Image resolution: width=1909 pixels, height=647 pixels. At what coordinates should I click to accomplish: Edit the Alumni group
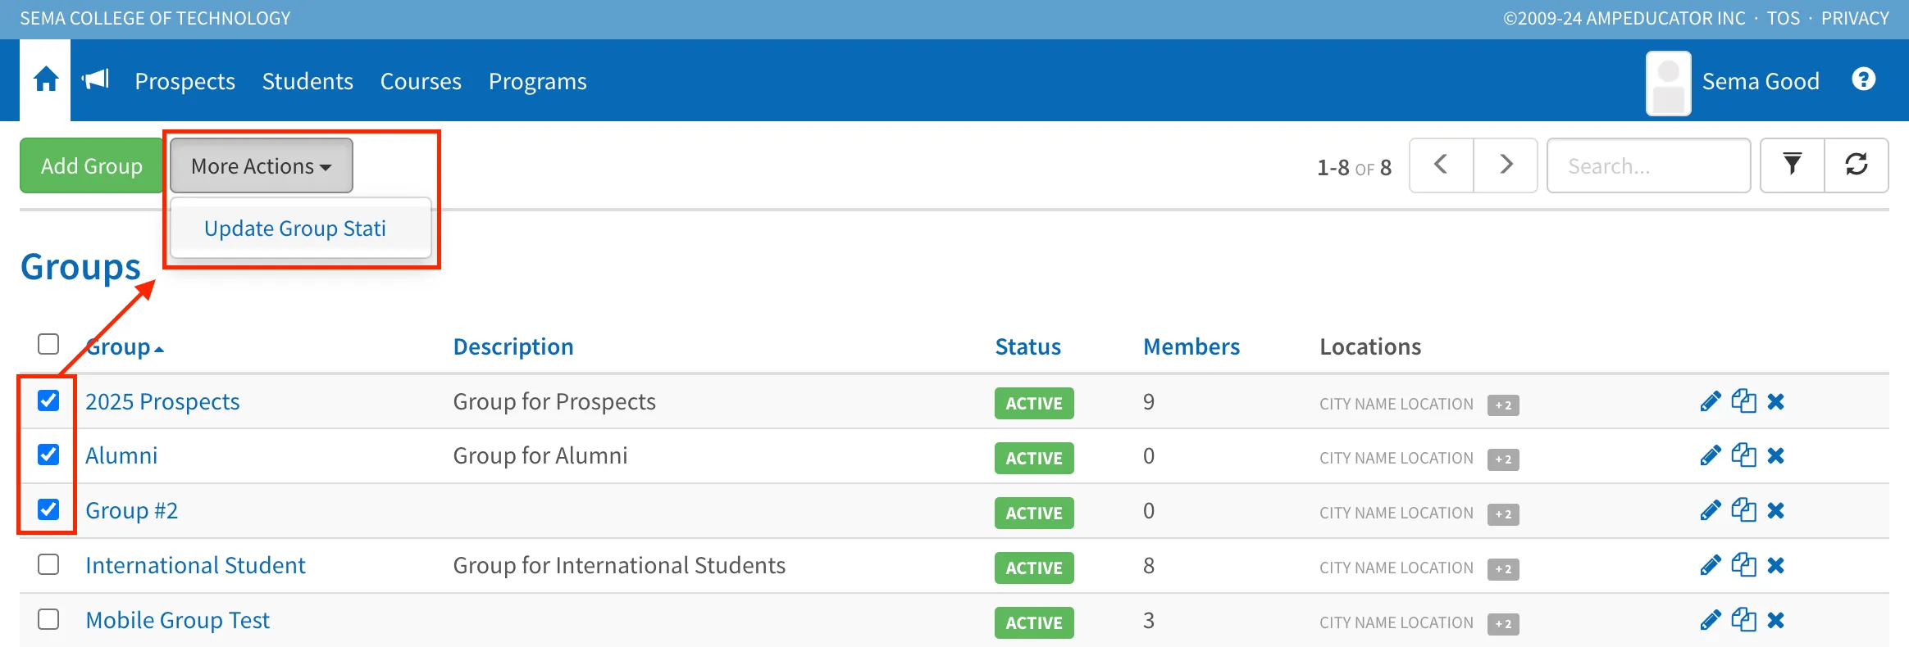point(1711,455)
